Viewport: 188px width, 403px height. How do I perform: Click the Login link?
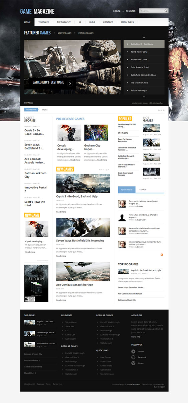click(x=117, y=11)
